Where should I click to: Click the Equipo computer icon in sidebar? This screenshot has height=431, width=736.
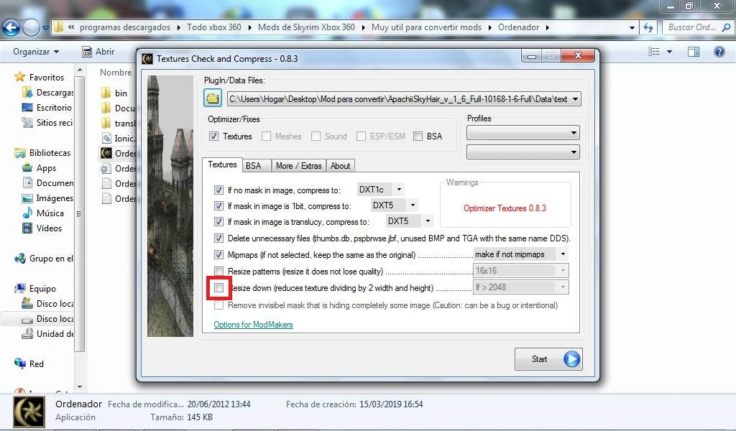(19, 289)
